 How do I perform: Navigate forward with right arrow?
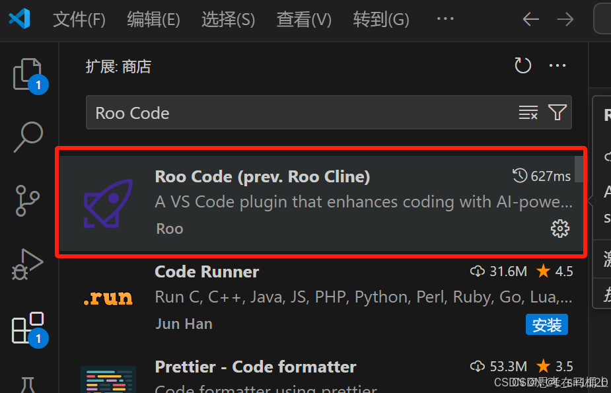click(565, 19)
